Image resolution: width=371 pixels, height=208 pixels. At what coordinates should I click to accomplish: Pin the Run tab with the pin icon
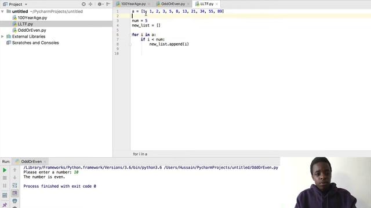[x=5, y=205]
